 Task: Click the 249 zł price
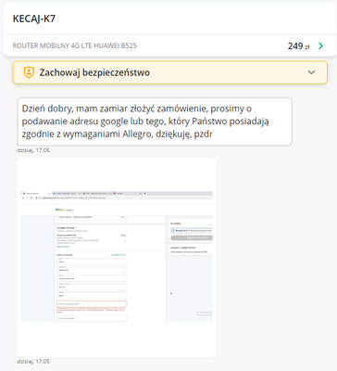298,46
